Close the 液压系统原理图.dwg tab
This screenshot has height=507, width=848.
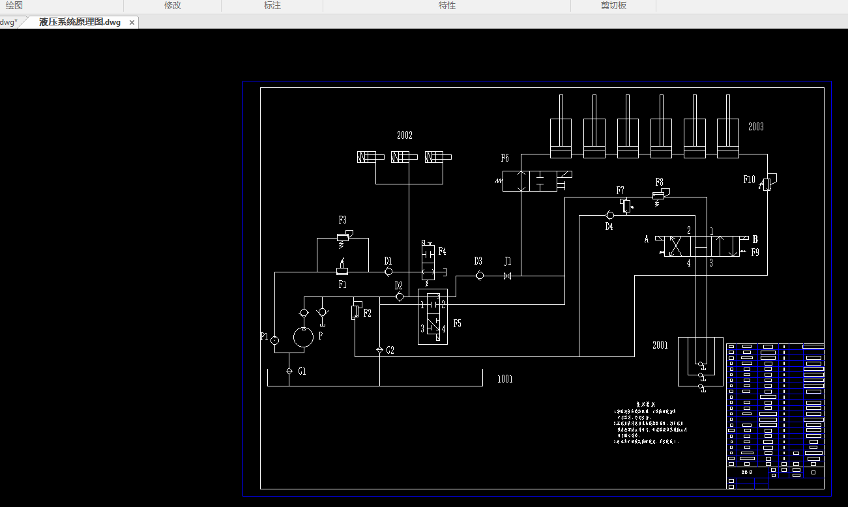[x=132, y=22]
